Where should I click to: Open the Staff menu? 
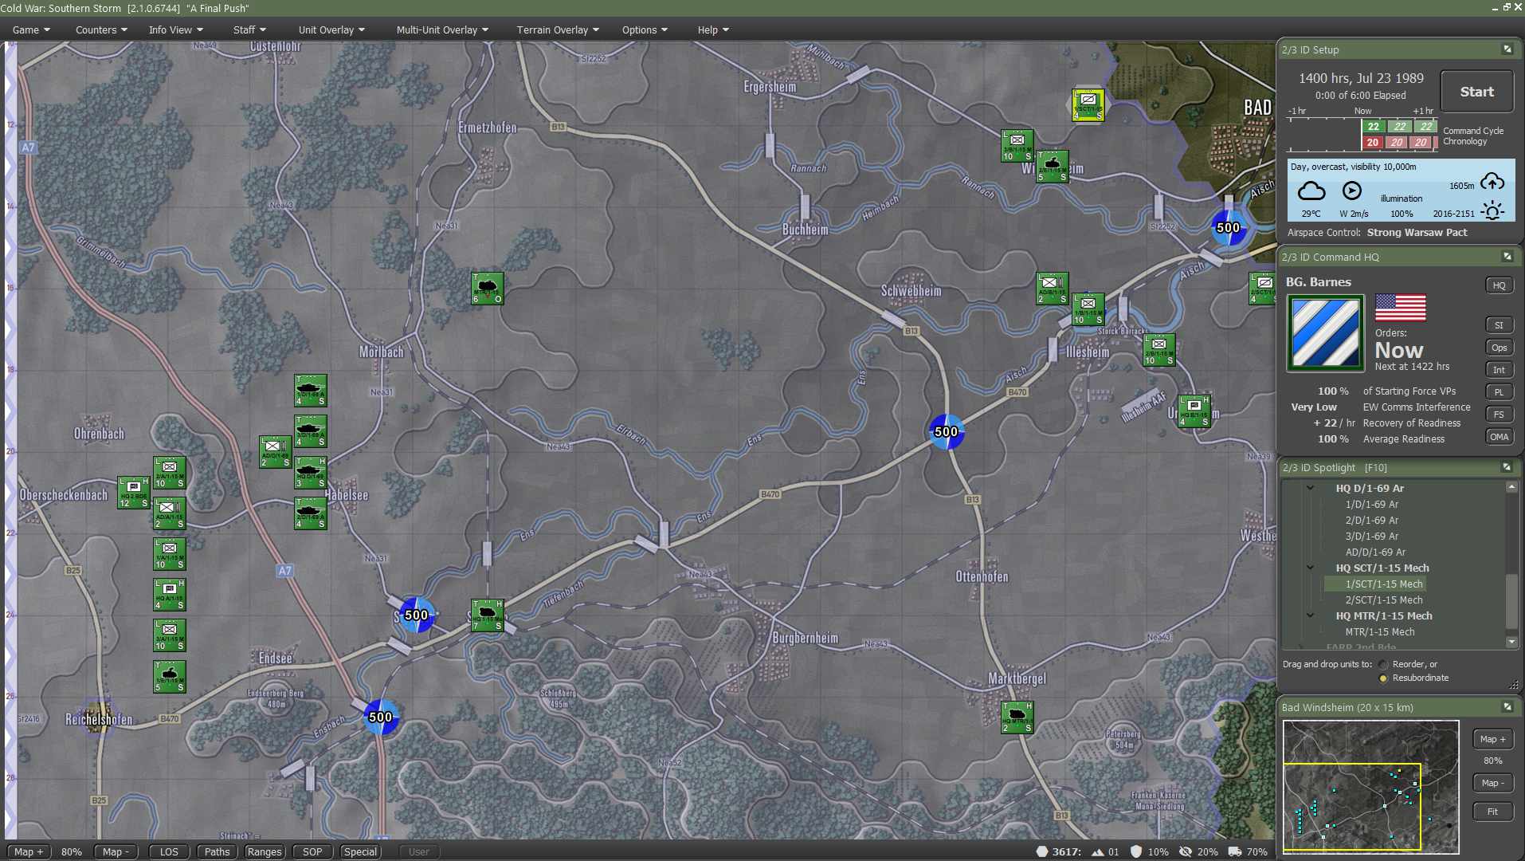(x=249, y=29)
